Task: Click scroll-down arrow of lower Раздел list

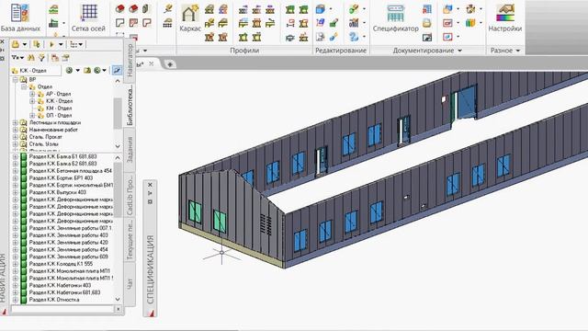Action: click(118, 299)
